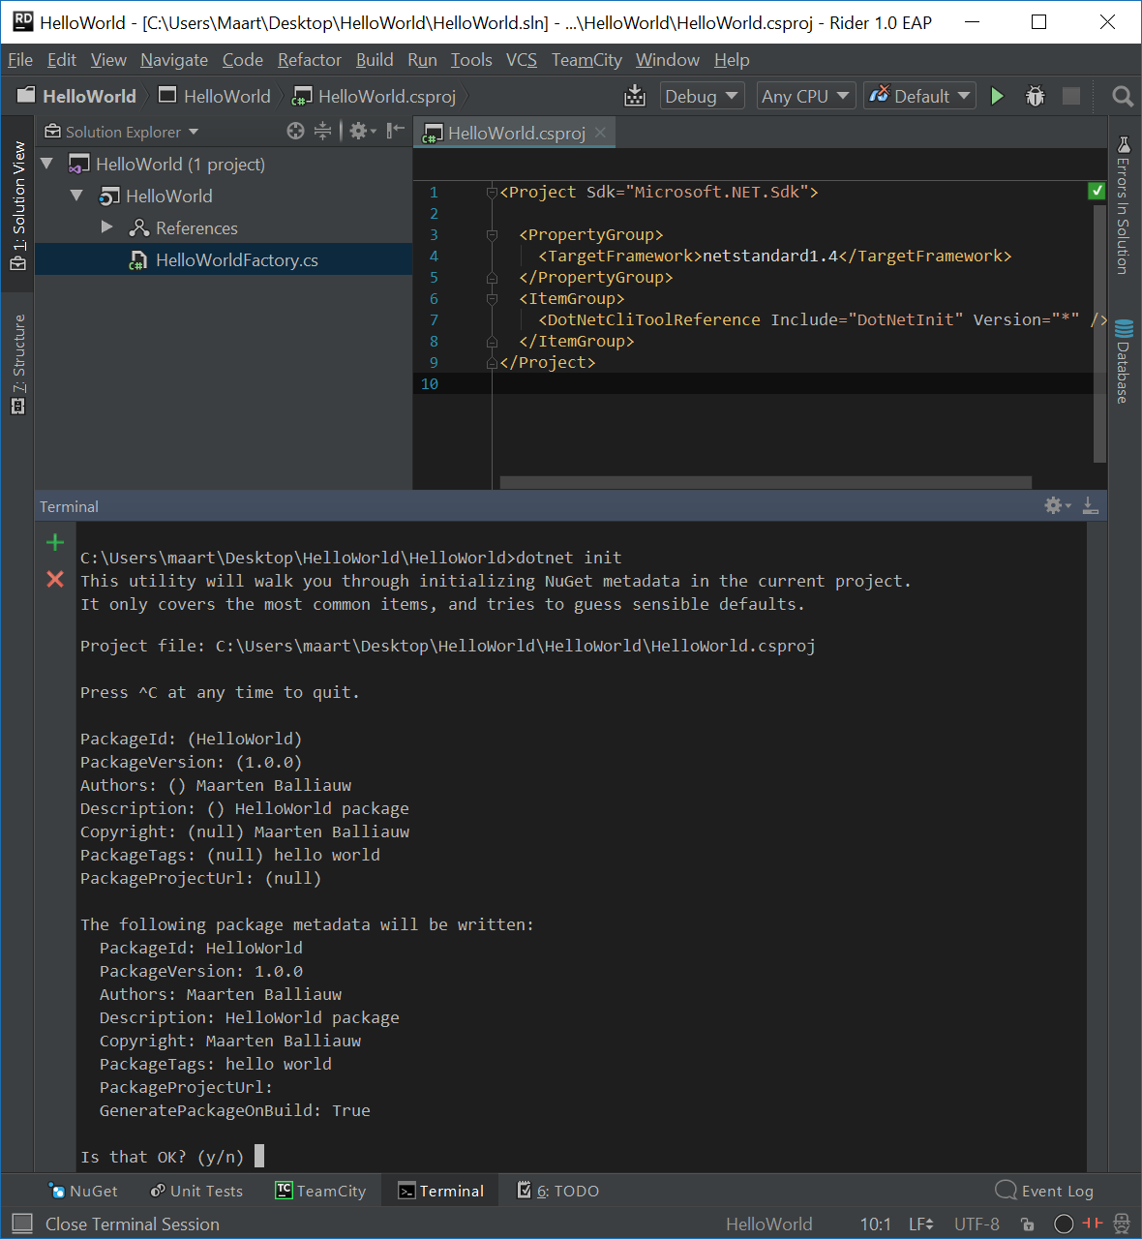Open Errors In Solution side panel
This screenshot has width=1142, height=1239.
(1123, 205)
